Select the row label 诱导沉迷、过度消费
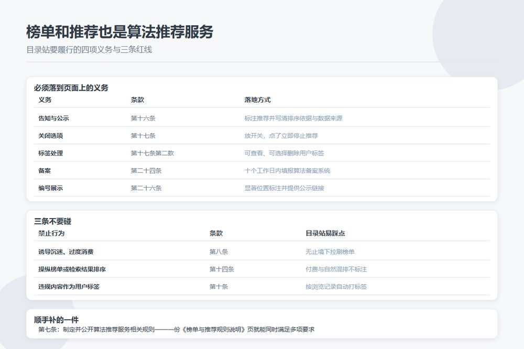Screen dimensions: 524x349 pyautogui.click(x=66, y=252)
